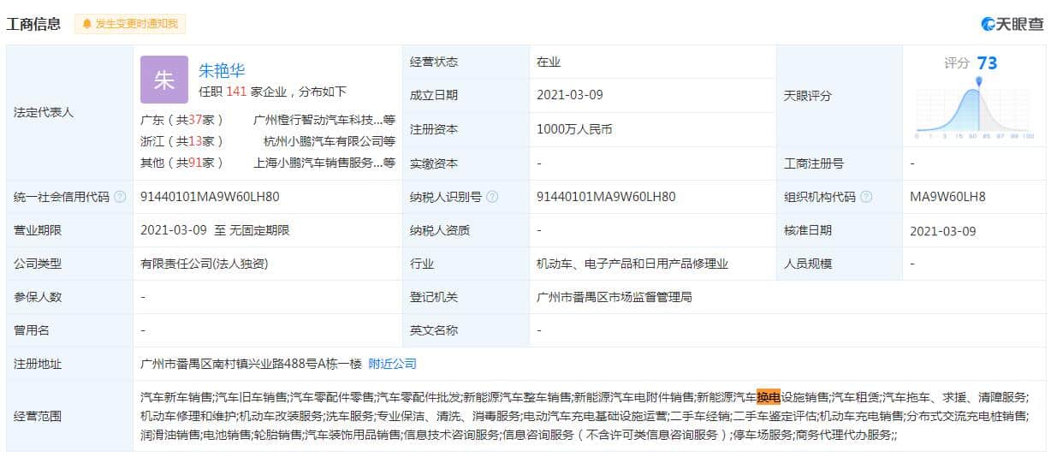Click the 登记机关 label cell
Image resolution: width=1051 pixels, height=457 pixels.
tap(466, 297)
